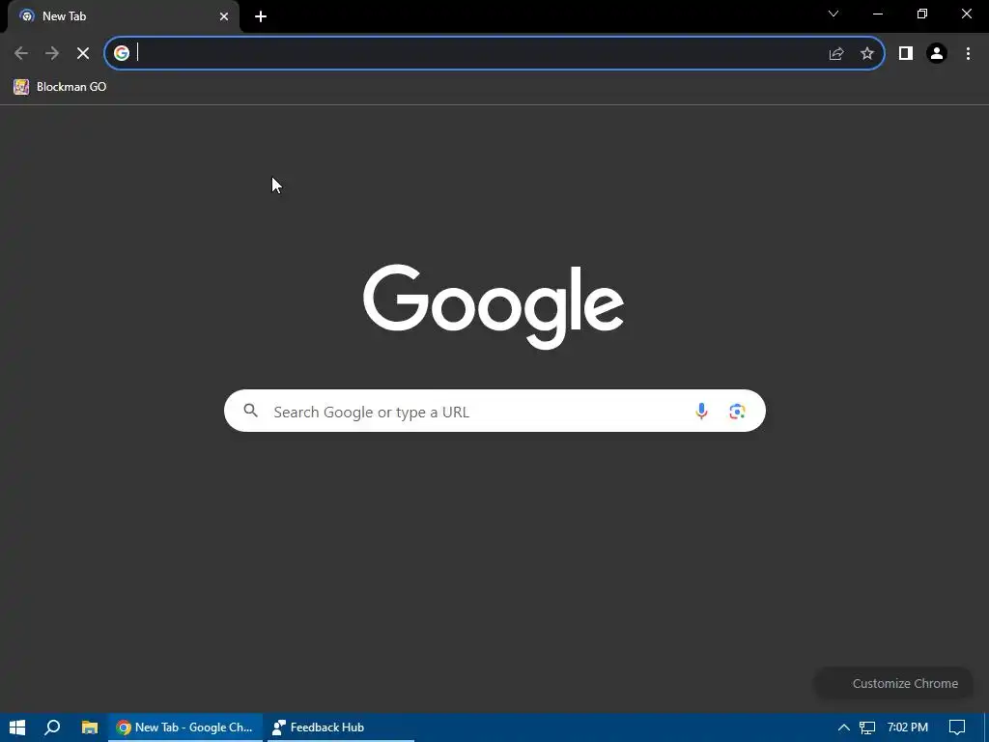
Task: Bookmark this tab with the star icon
Action: (867, 54)
